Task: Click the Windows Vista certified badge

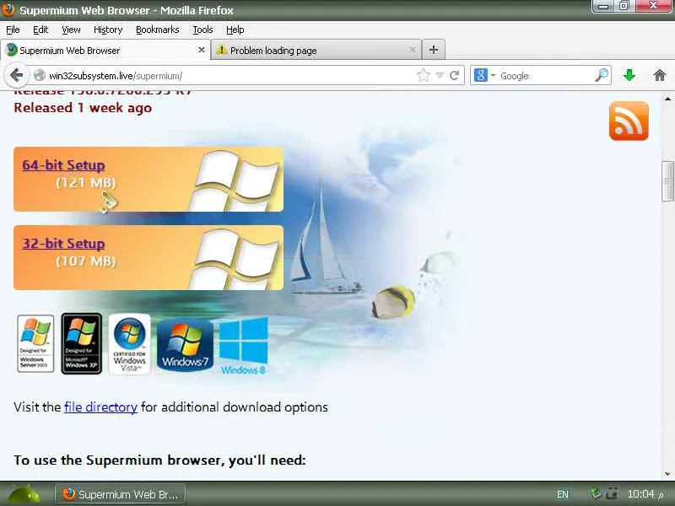Action: click(x=130, y=343)
